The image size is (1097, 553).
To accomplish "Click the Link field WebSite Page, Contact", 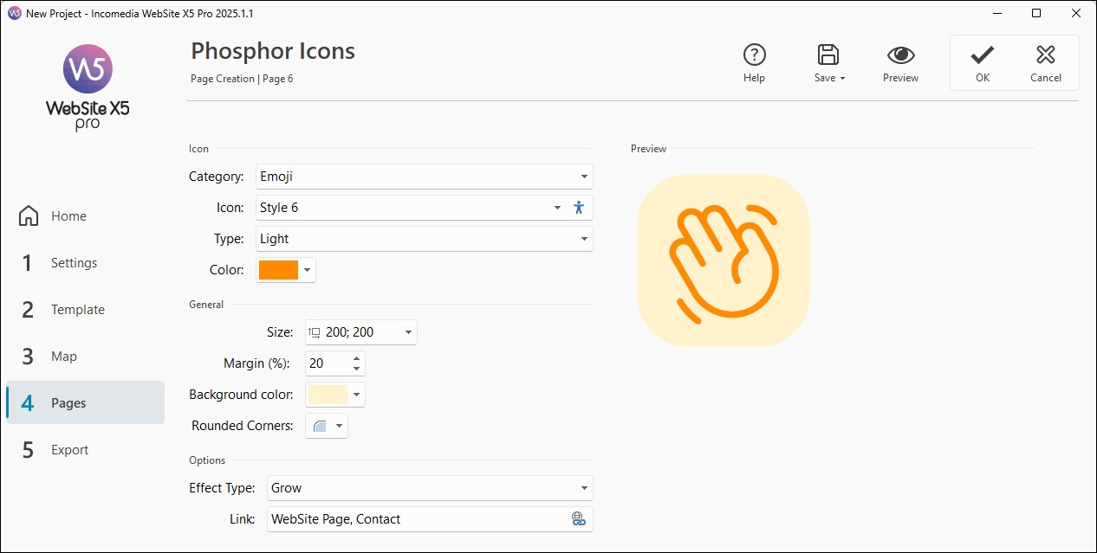I will pyautogui.click(x=431, y=519).
